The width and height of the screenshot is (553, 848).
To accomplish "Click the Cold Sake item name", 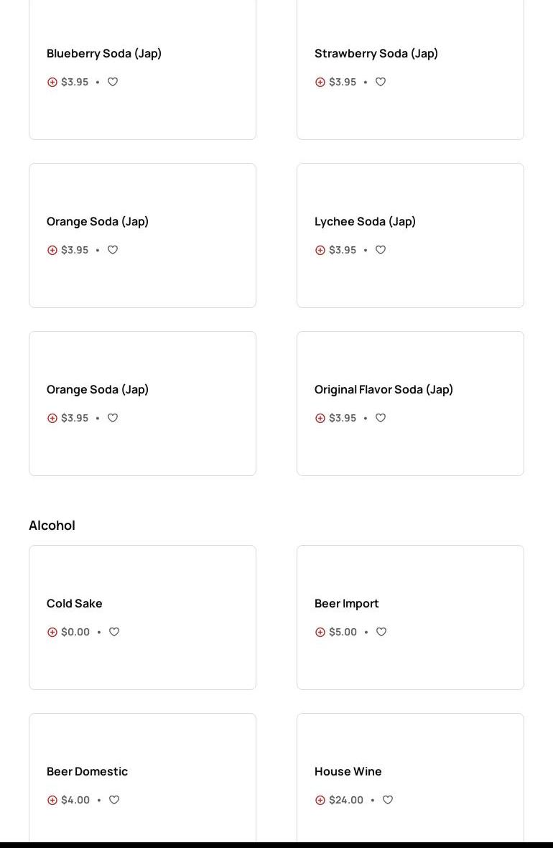I will coord(74,603).
